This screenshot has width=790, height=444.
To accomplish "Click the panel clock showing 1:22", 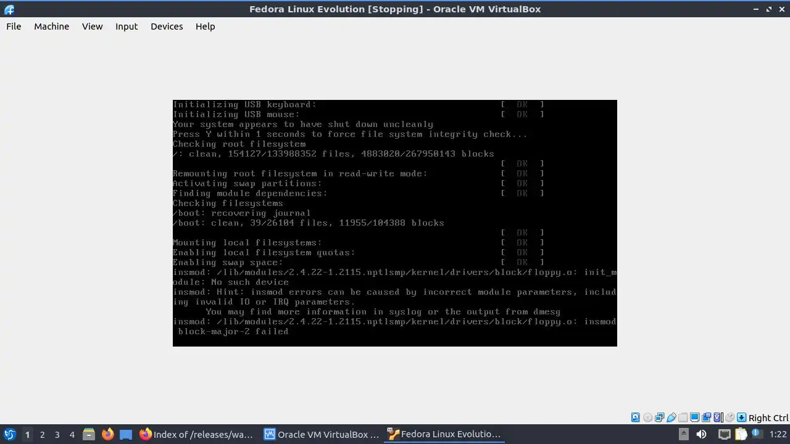I will (778, 434).
